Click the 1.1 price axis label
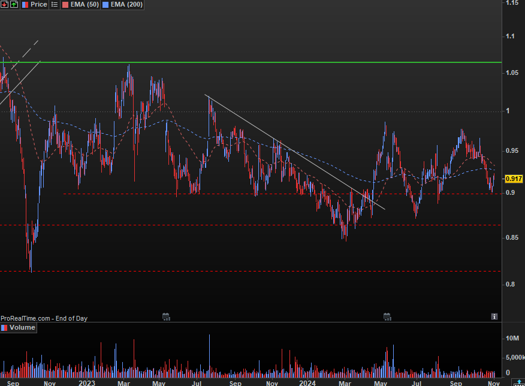This screenshot has height=386, width=525. click(x=510, y=36)
